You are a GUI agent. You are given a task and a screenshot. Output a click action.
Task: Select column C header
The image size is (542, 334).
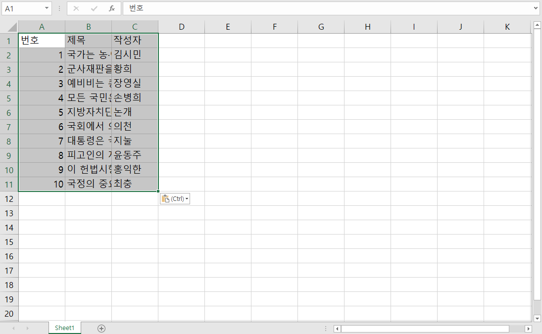135,27
